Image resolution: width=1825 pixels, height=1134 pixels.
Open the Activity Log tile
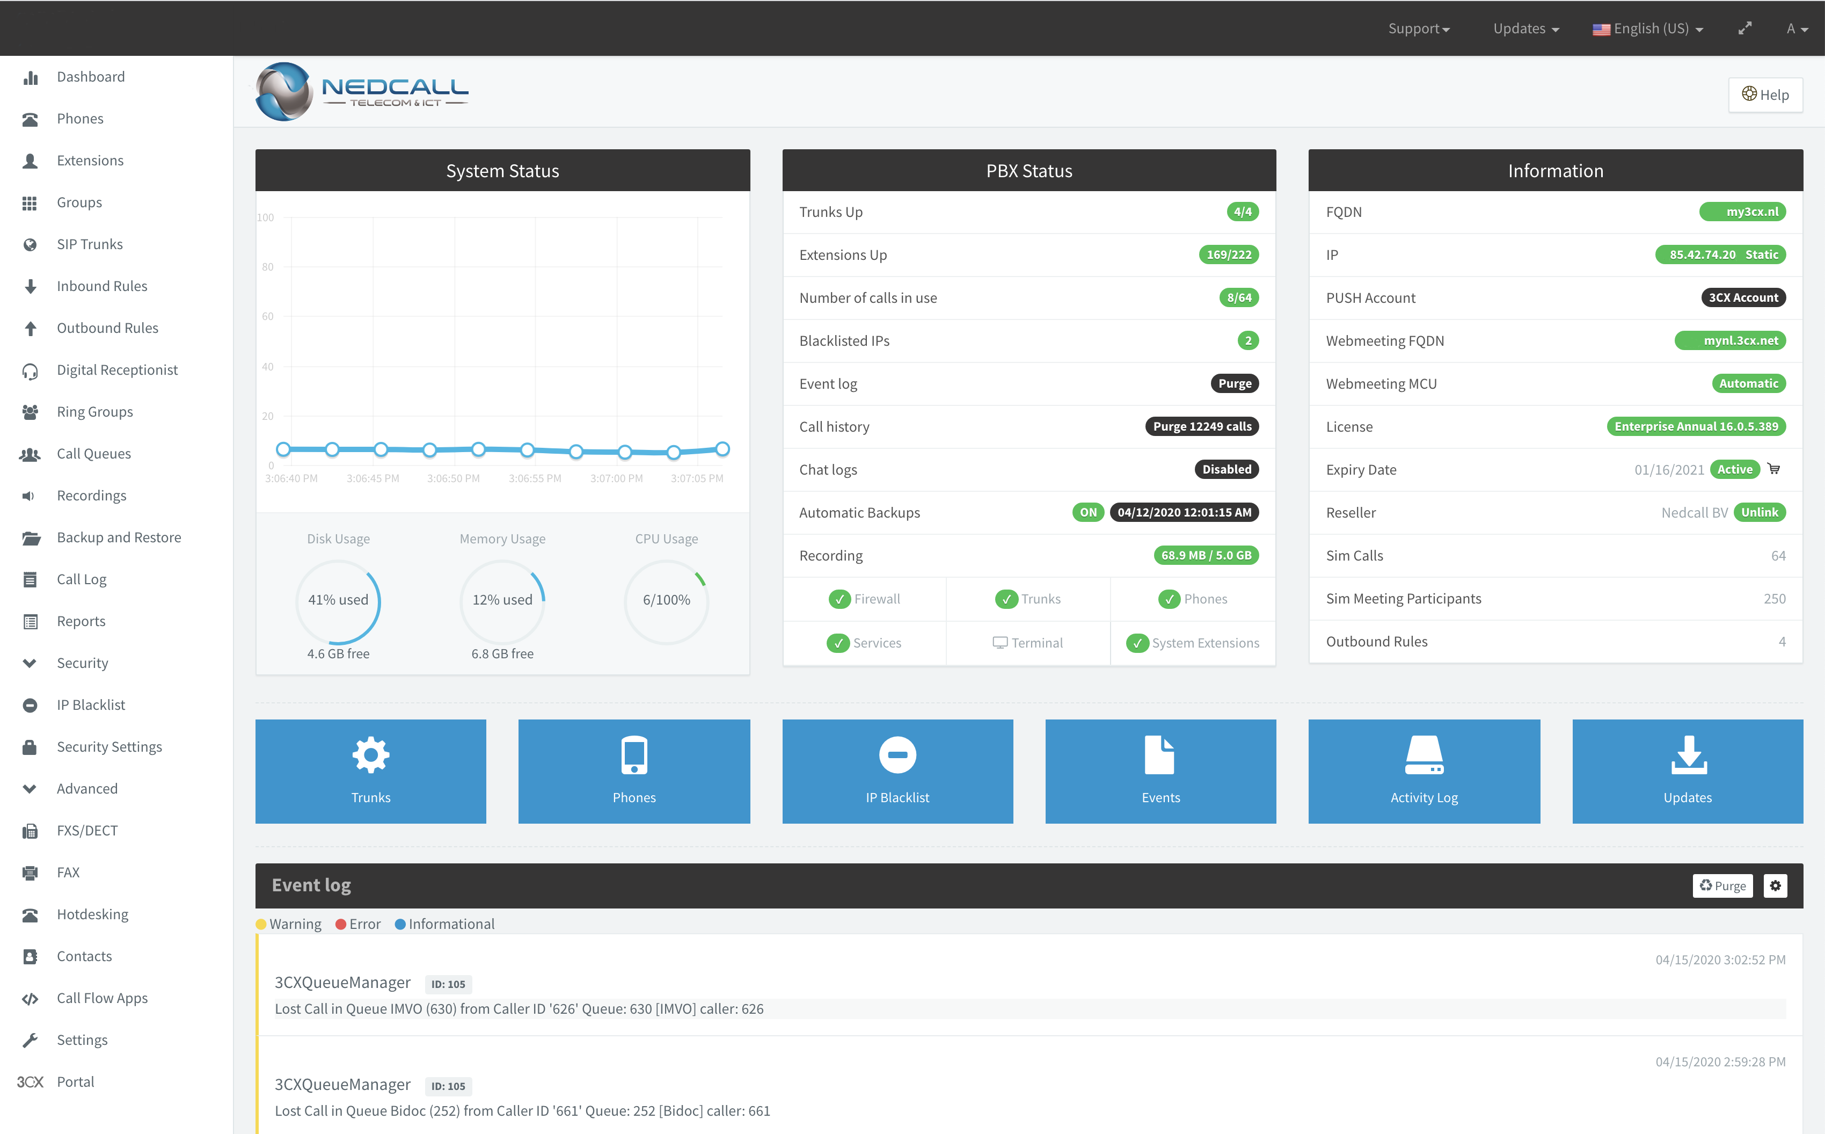(1424, 771)
